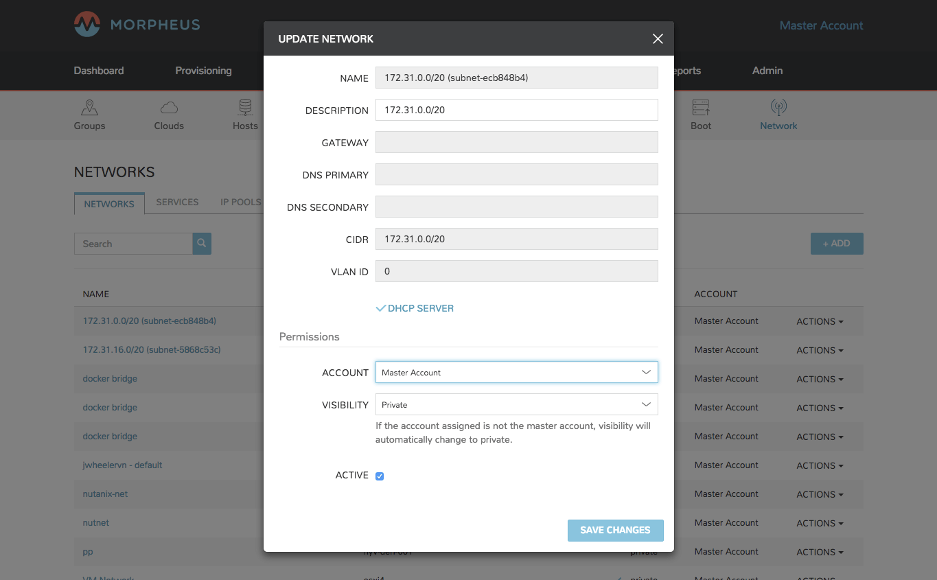
Task: Click the Morpheus logo icon
Action: [87, 25]
